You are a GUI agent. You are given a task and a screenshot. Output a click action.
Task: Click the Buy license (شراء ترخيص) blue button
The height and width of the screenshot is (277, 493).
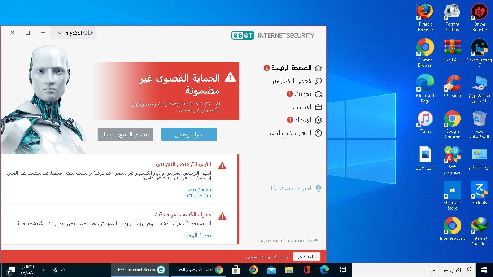[x=189, y=134]
